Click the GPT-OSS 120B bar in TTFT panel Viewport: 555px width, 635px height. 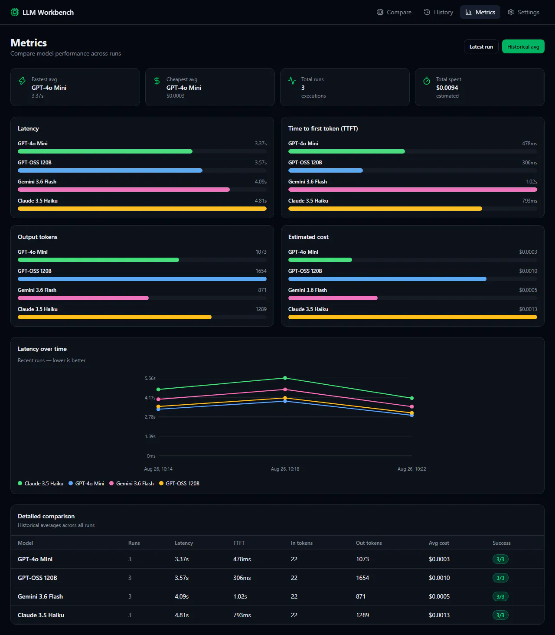click(326, 170)
